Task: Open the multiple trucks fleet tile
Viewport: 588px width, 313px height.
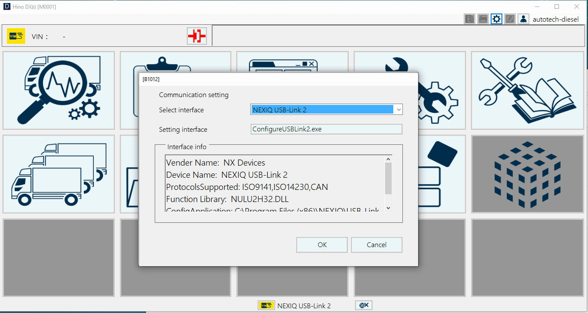Action: click(59, 174)
